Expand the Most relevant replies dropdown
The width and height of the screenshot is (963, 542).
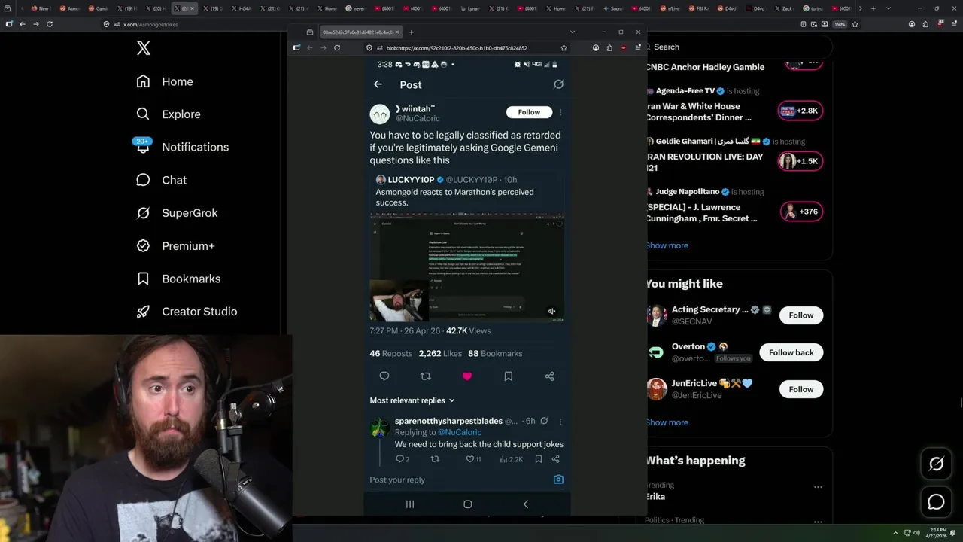tap(412, 400)
